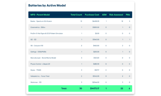Viewport: 161px width, 96px height.
Task: Click the $450.00 cost for GE Colusion E10
Action: 96,45
